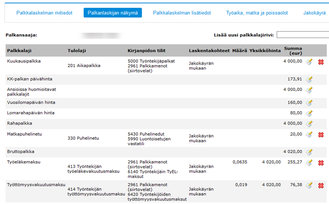Edit the Bruttopalkka row
Screen dimensions: 329x204
tap(309, 152)
